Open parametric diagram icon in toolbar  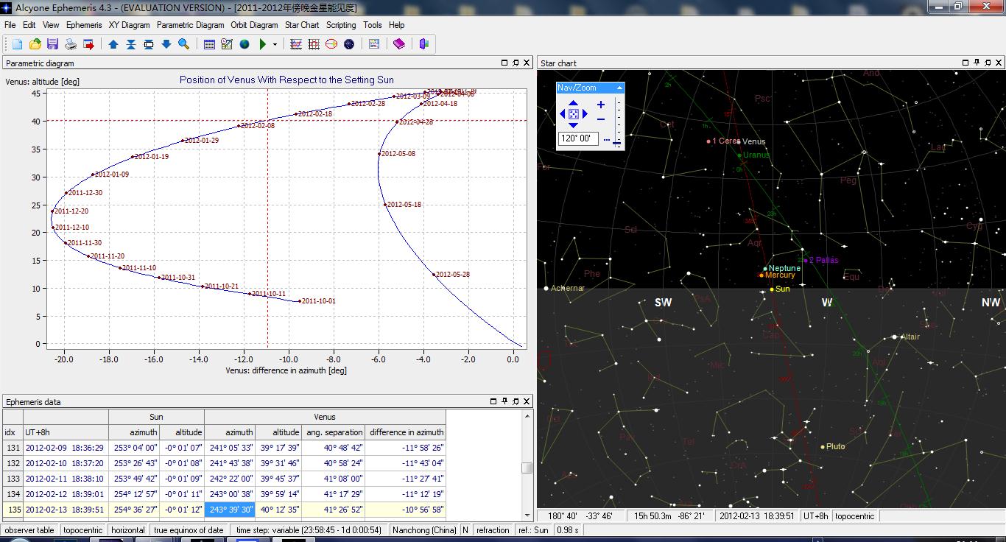314,44
